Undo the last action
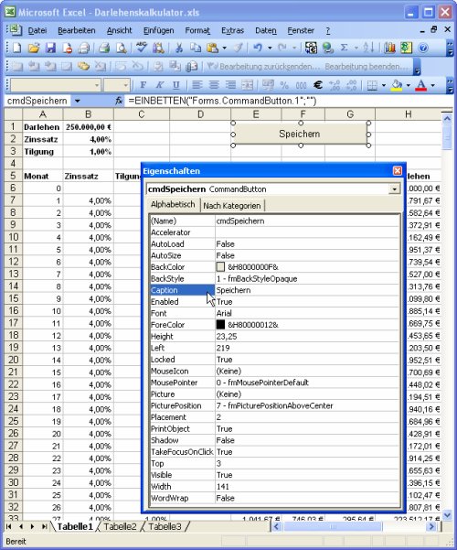The image size is (457, 550). coord(258,48)
